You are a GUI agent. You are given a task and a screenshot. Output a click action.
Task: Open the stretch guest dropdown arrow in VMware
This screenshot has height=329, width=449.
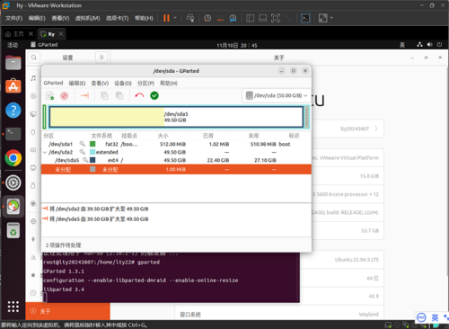pyautogui.click(x=331, y=18)
